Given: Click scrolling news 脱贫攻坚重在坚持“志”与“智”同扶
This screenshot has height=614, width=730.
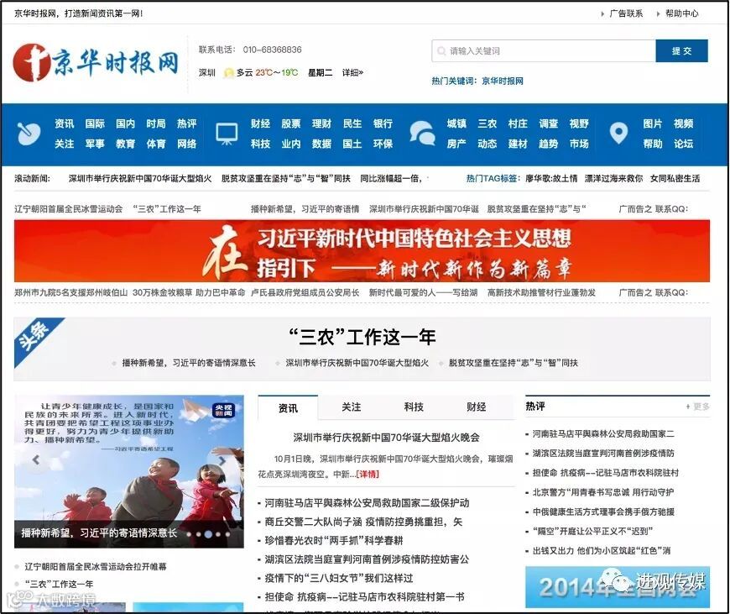Looking at the screenshot, I should pos(286,179).
